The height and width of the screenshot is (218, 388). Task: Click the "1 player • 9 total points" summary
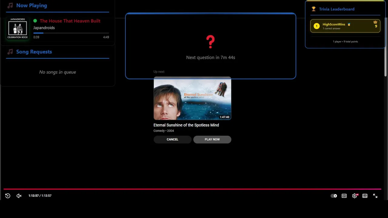click(x=345, y=41)
